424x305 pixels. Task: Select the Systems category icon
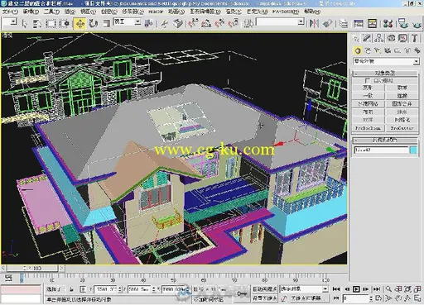[x=417, y=50]
